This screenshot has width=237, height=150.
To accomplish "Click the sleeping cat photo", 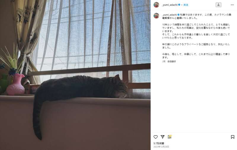I will [x=75, y=75].
